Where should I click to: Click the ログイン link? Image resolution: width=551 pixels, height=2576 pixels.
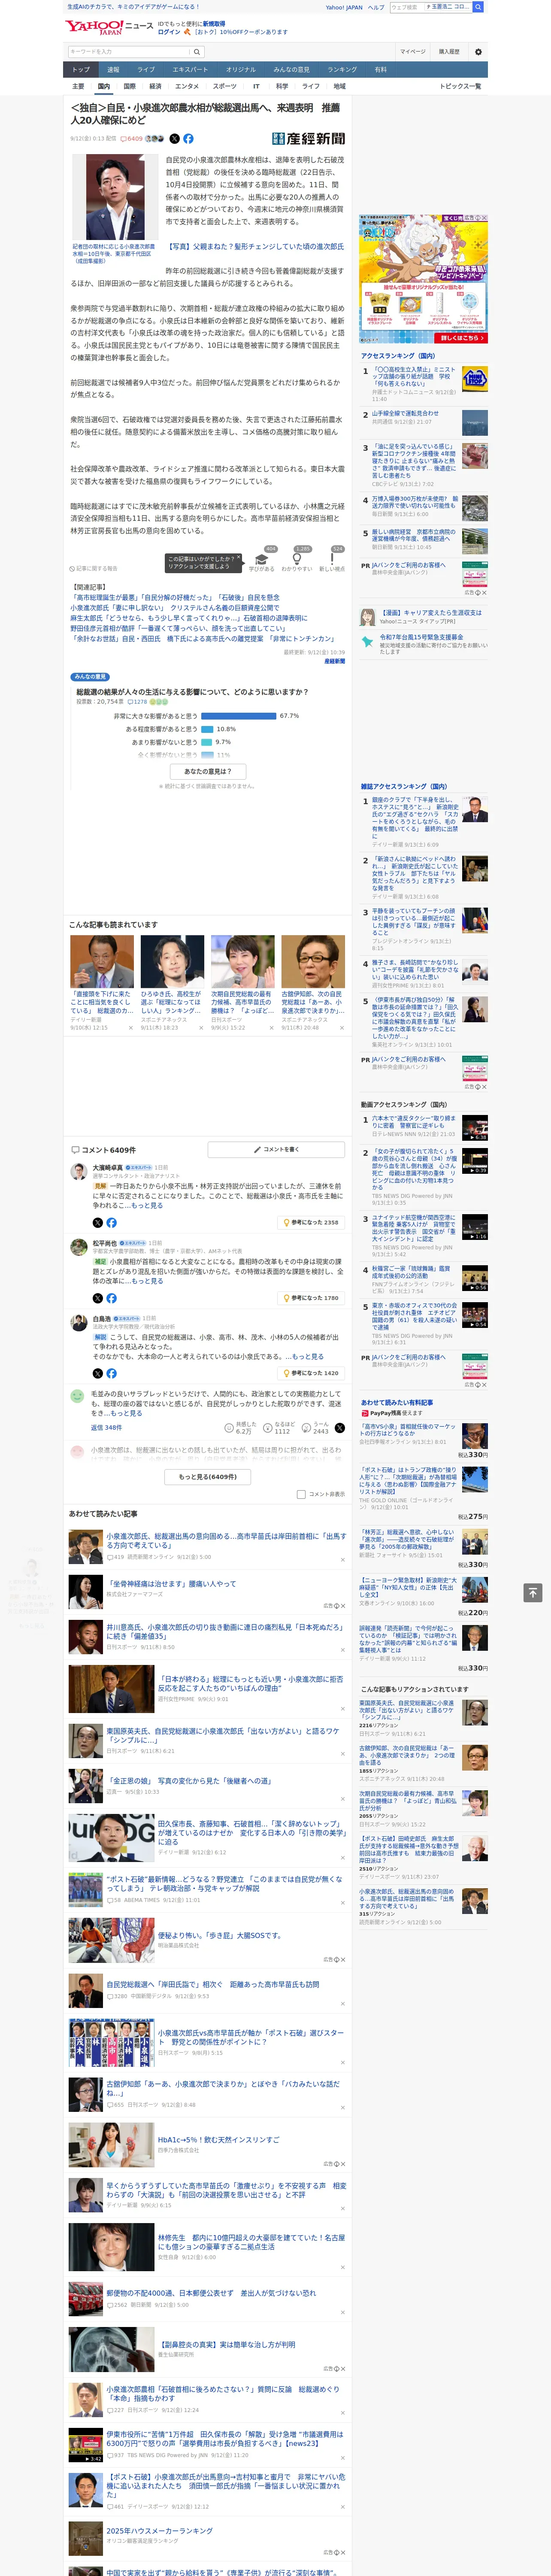[x=169, y=32]
